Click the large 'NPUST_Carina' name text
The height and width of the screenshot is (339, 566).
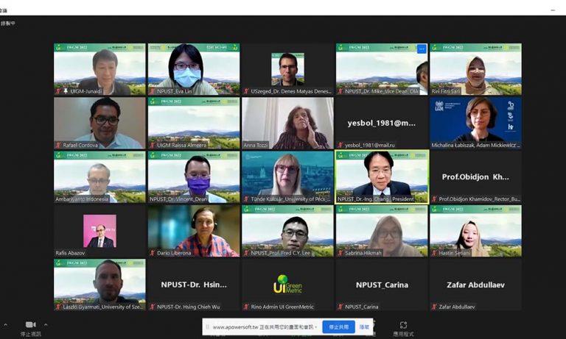pyautogui.click(x=382, y=285)
